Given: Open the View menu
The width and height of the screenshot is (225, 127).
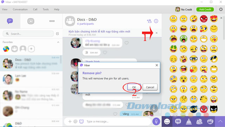Looking at the screenshot, I should (x=5, y=9).
